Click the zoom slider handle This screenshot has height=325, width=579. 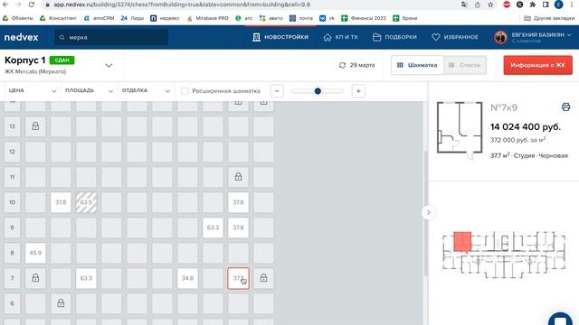(x=318, y=91)
